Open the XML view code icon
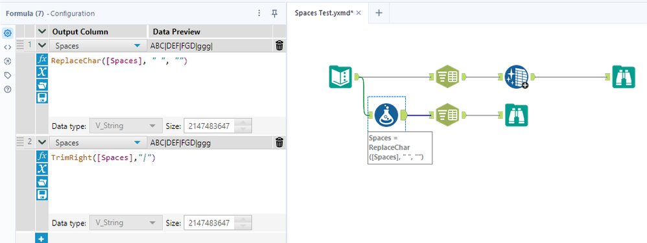The width and height of the screenshot is (647, 243). (7, 47)
